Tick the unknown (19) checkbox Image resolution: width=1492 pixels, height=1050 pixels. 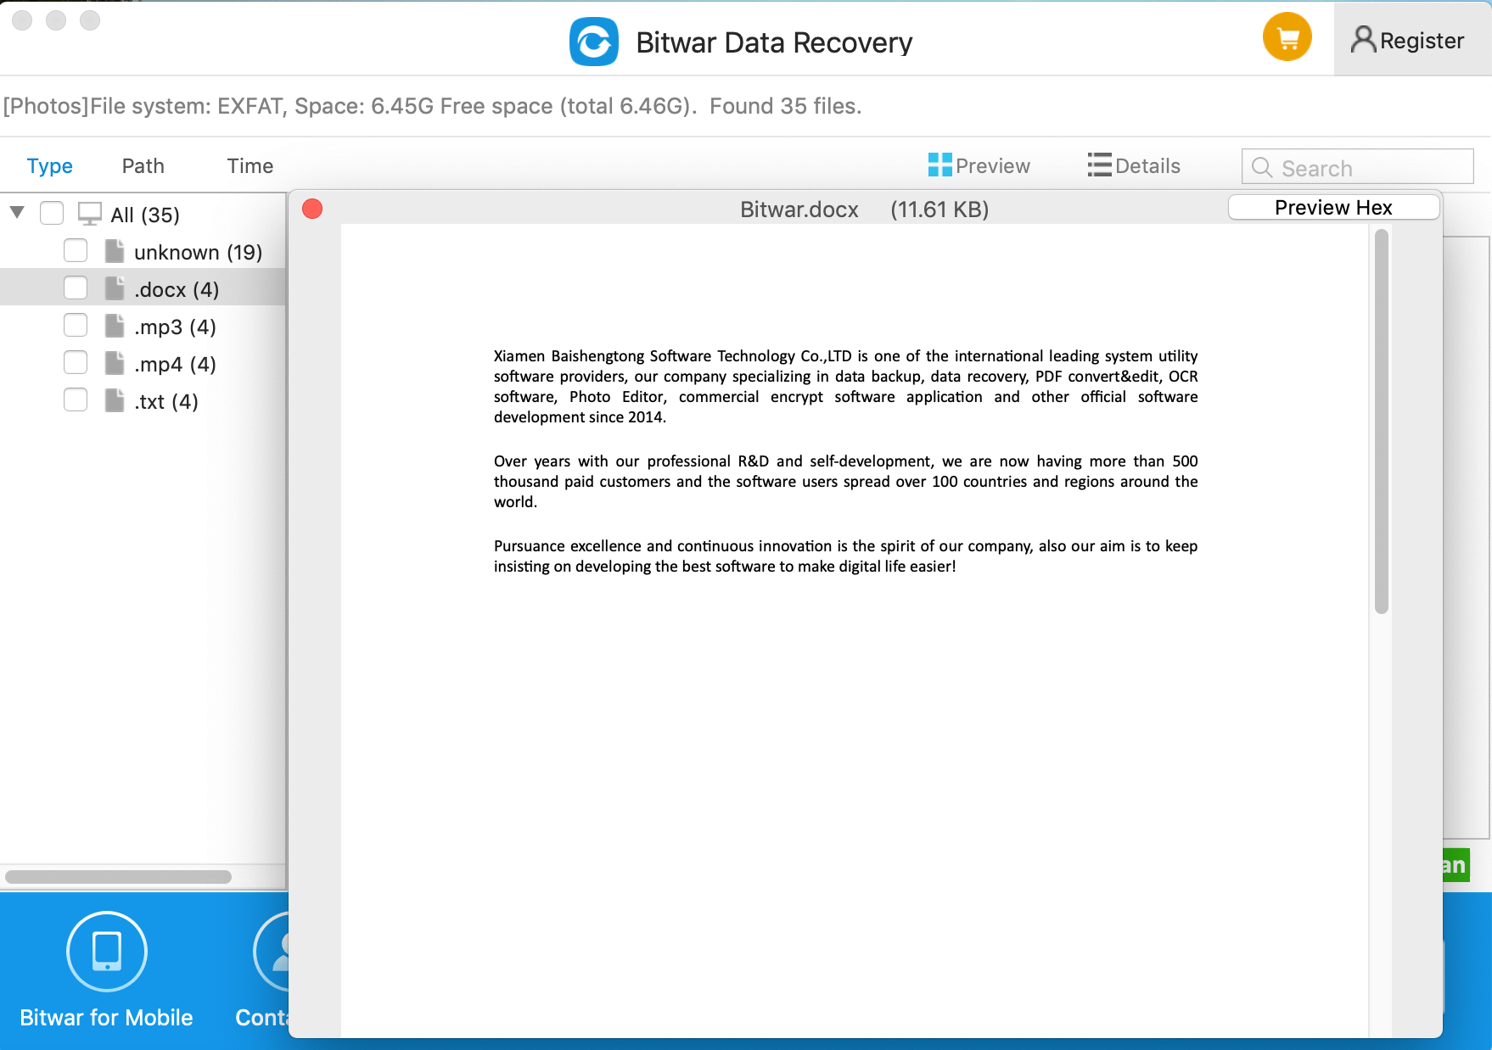(x=76, y=250)
